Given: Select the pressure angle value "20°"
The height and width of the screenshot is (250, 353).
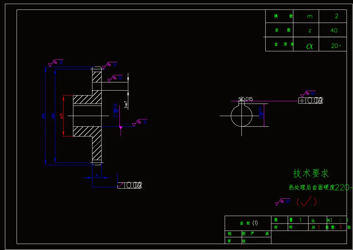Looking at the screenshot, I should pos(336,46).
